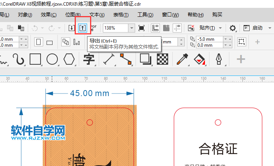Select the Transparency checkerboard tool

[162, 59]
